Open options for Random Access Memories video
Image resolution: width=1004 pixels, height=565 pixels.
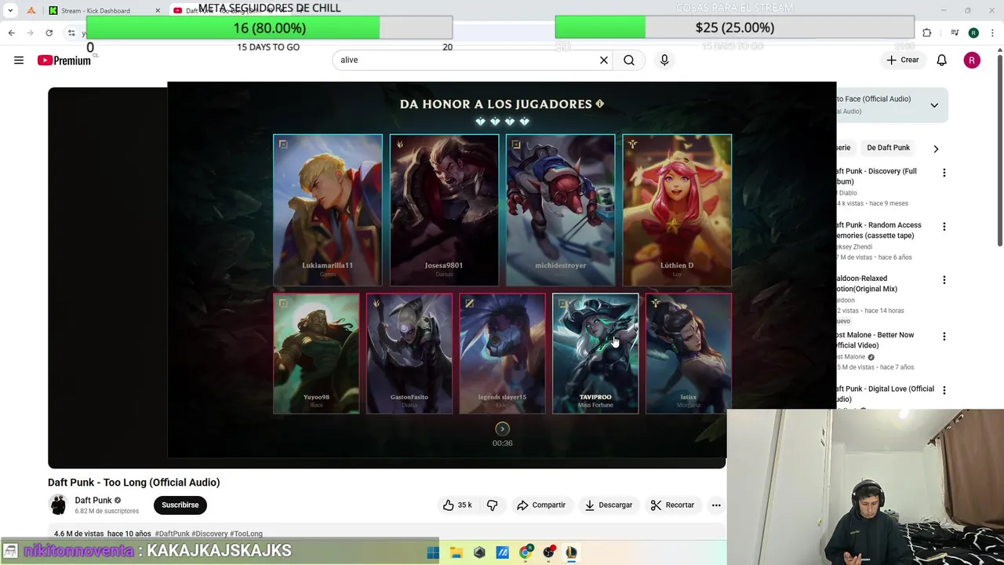pyautogui.click(x=944, y=227)
